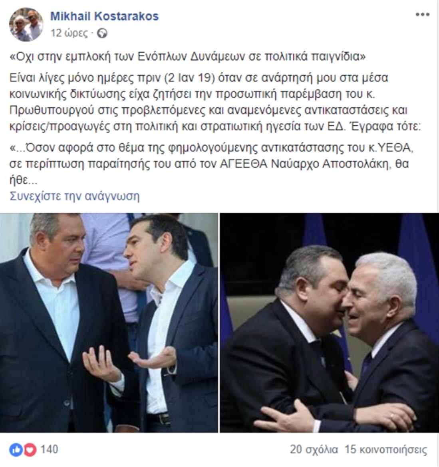Screen dimensions: 439x467
Task: Open right photo of two men embracing
Action: coord(329,323)
